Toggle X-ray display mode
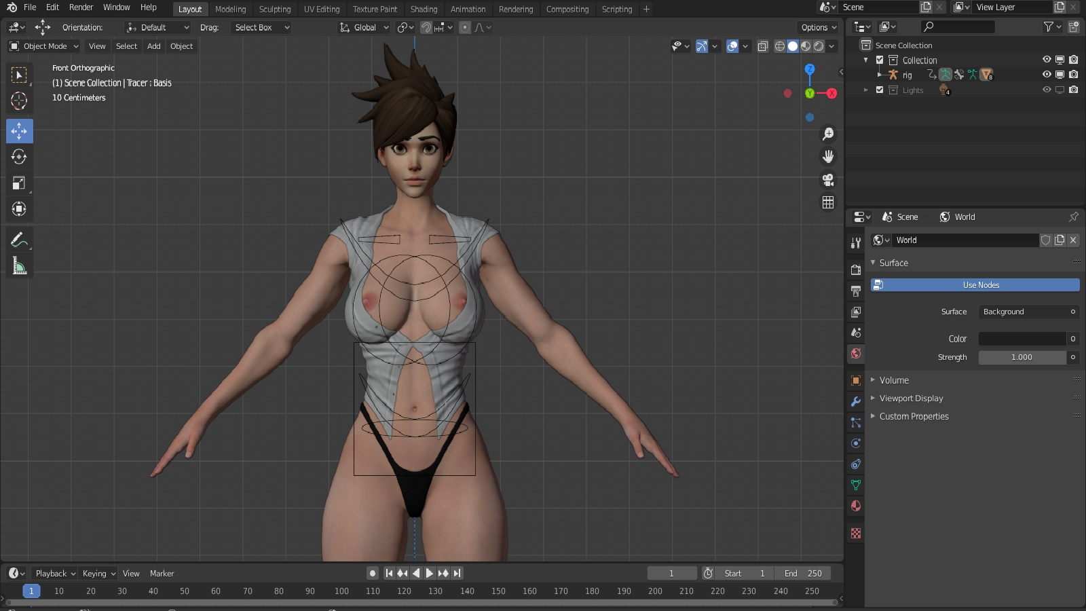Viewport: 1086px width, 611px height. pos(763,46)
